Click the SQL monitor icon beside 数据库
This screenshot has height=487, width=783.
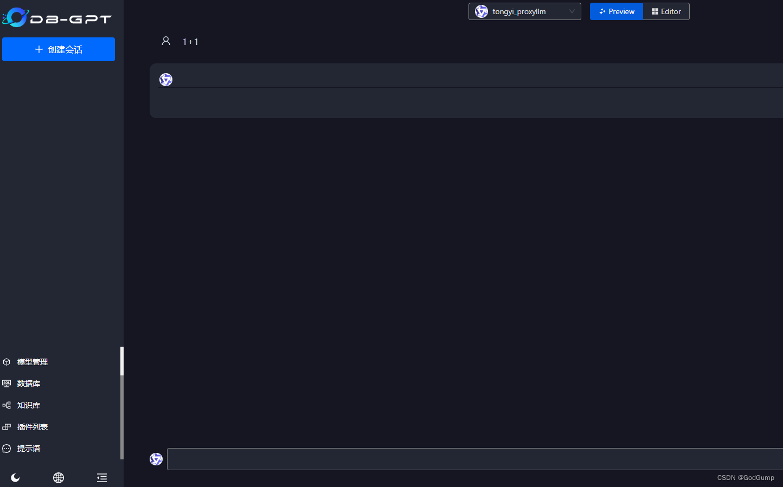pos(7,384)
